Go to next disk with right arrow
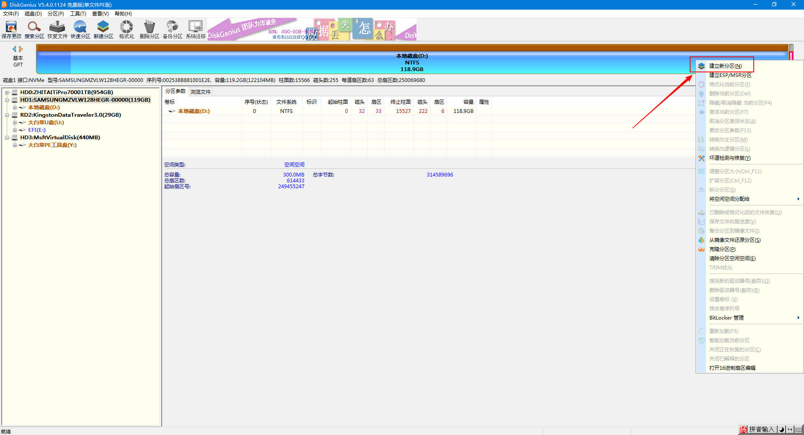The width and height of the screenshot is (804, 435). click(21, 49)
